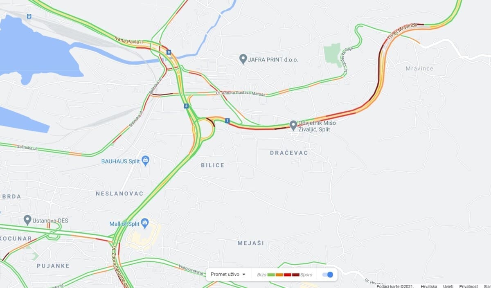Click the dropdown arrow beside Promet uživo
Screen dimensions: 491x288
coord(244,274)
